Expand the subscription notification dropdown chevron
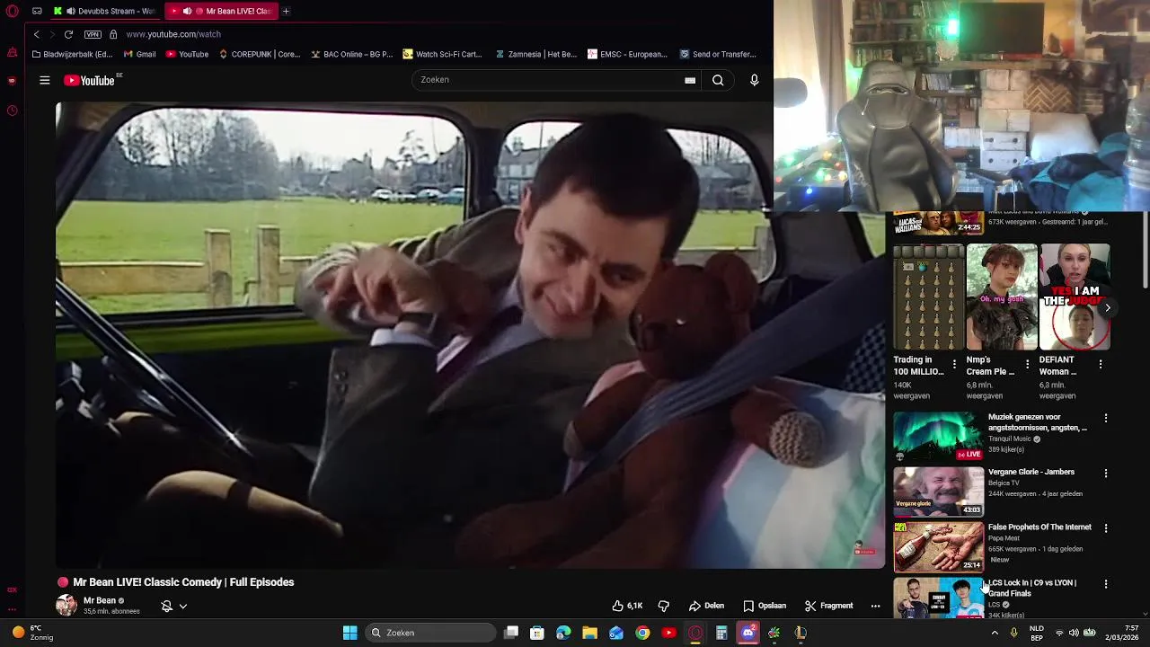 183,607
